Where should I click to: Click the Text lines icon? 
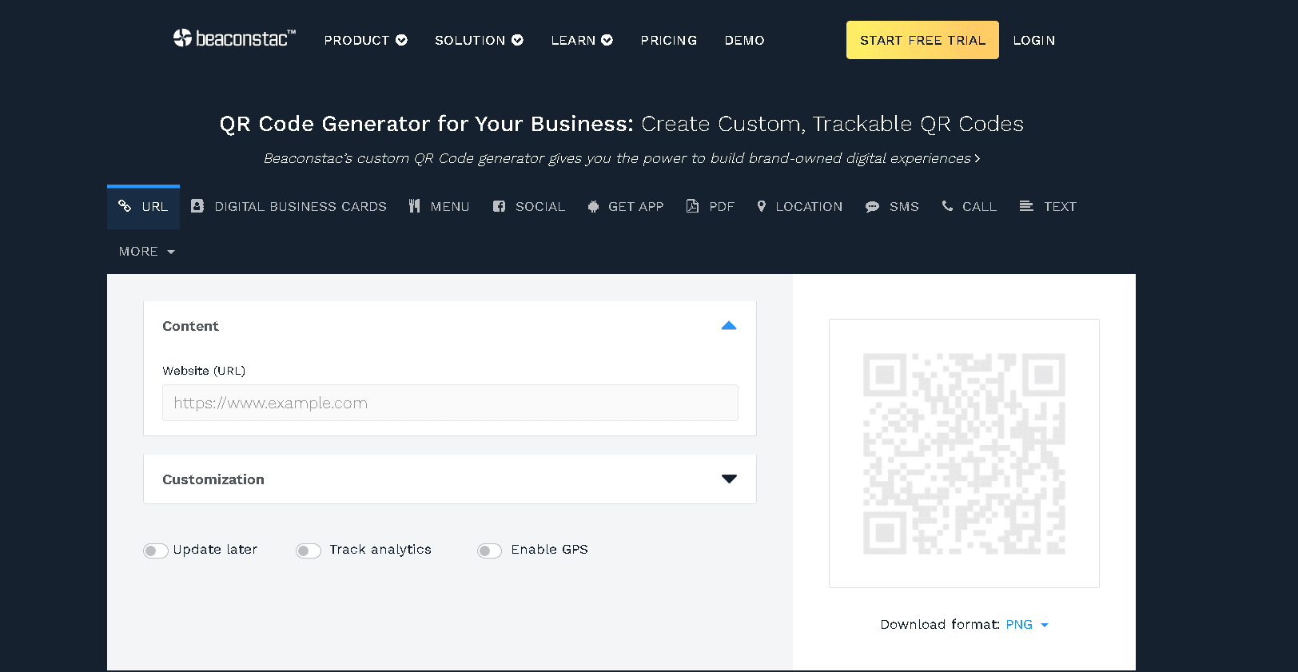[1026, 206]
